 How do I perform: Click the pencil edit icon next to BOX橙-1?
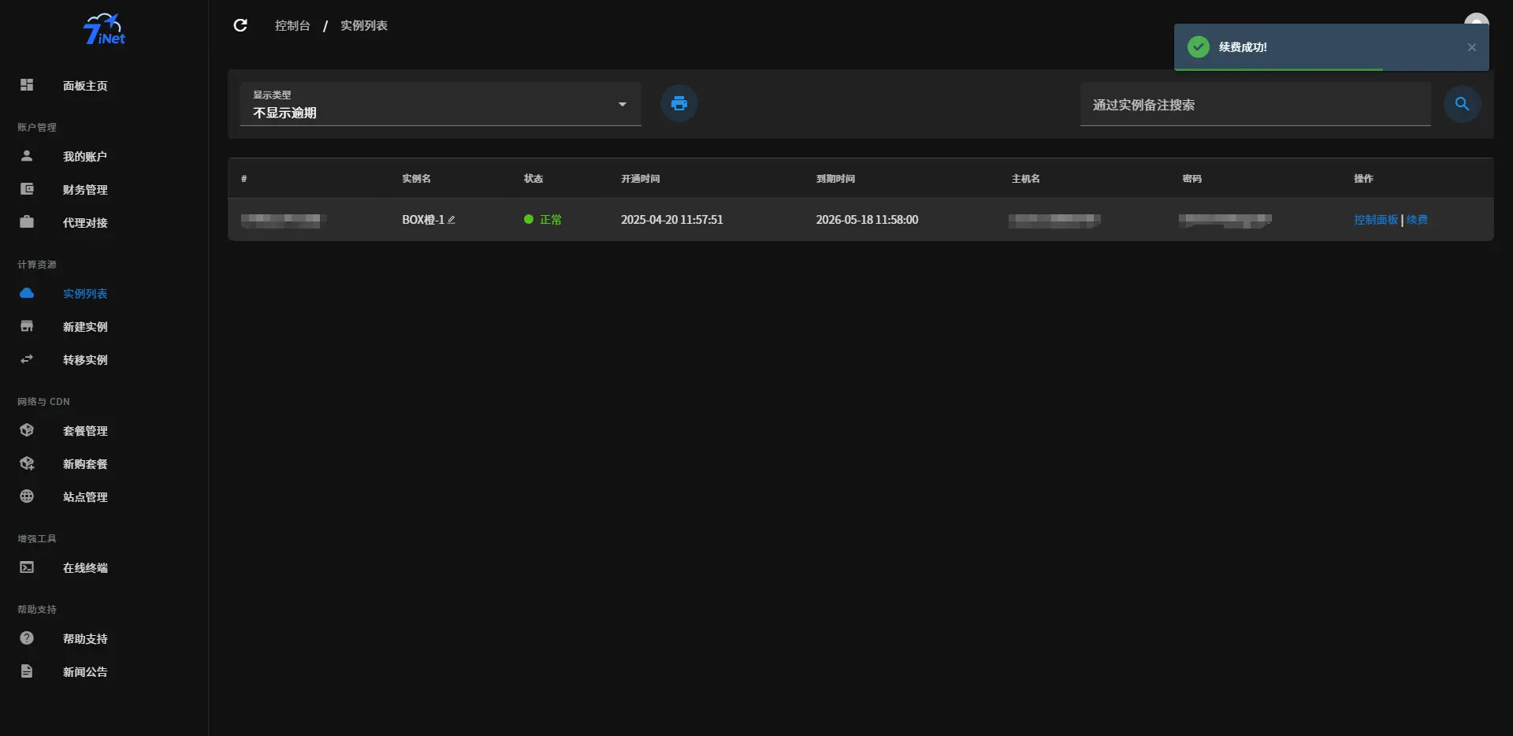pyautogui.click(x=452, y=220)
